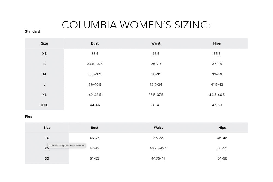Click the Columbia Women's Sizing title
Image resolution: width=273 pixels, height=182 pixels.
tap(136, 25)
